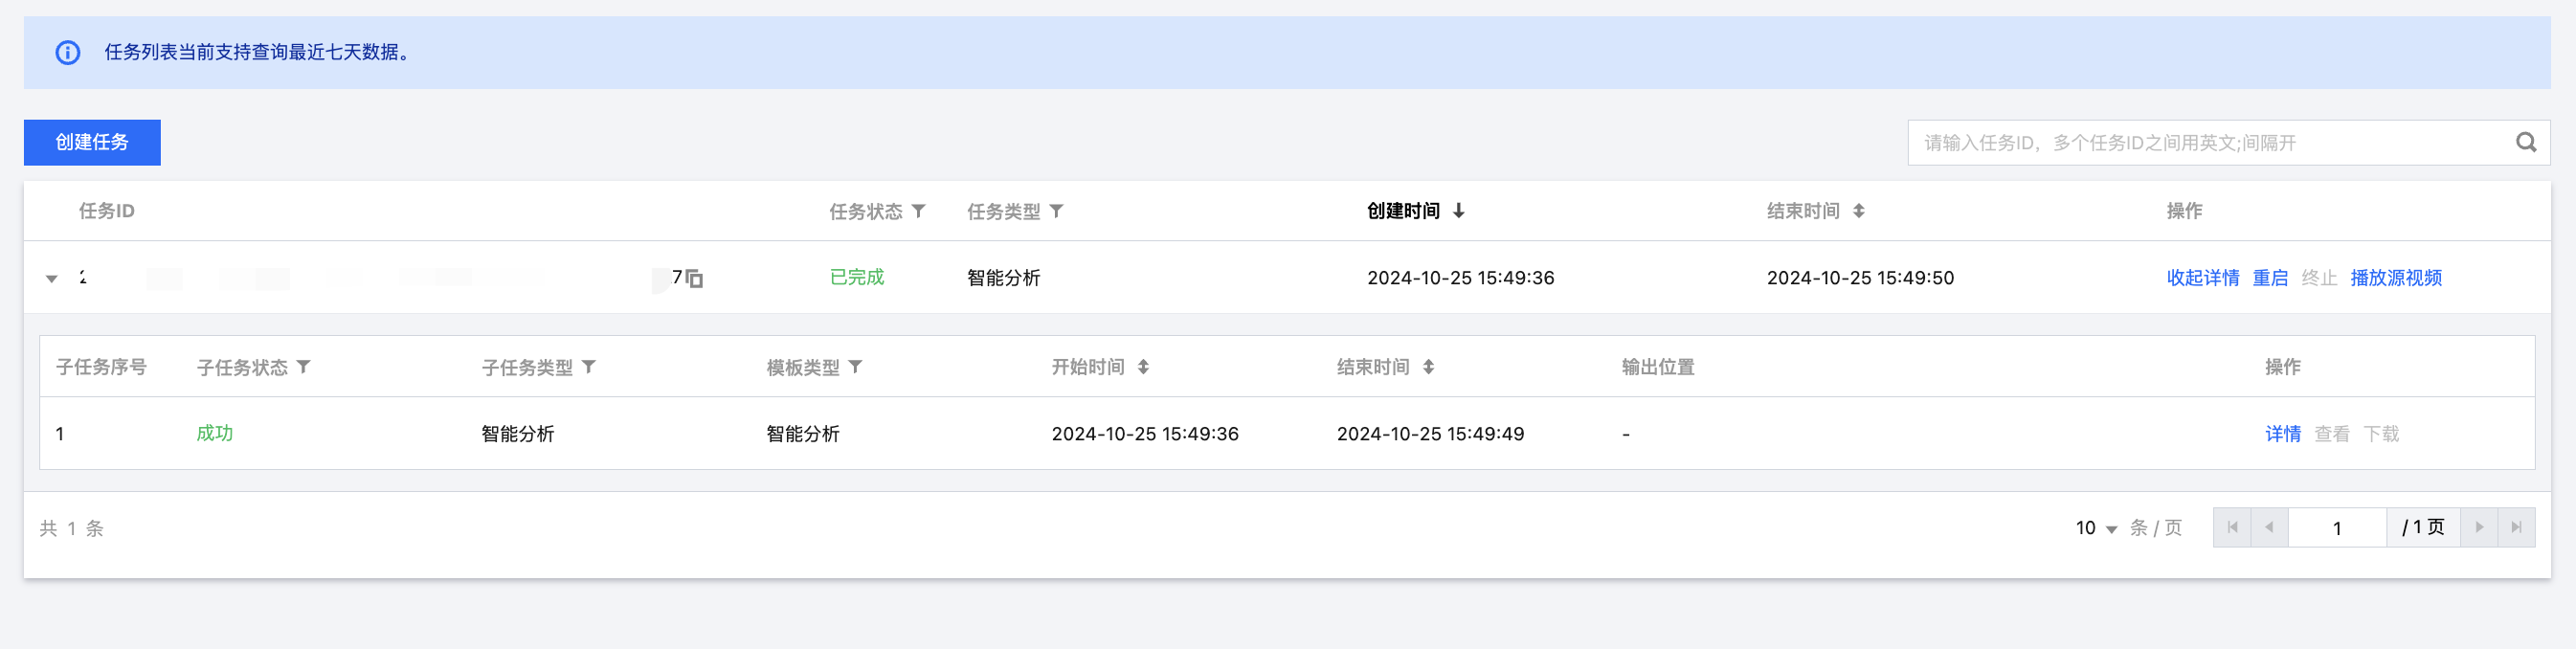2576x649 pixels.
Task: Copy the task ID with copy icon
Action: 695,279
